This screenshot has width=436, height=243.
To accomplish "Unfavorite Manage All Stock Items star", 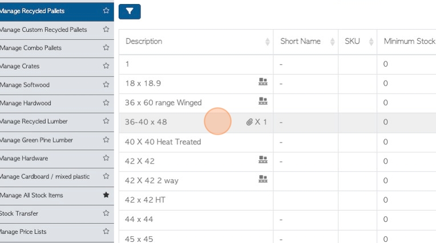I will (x=106, y=195).
